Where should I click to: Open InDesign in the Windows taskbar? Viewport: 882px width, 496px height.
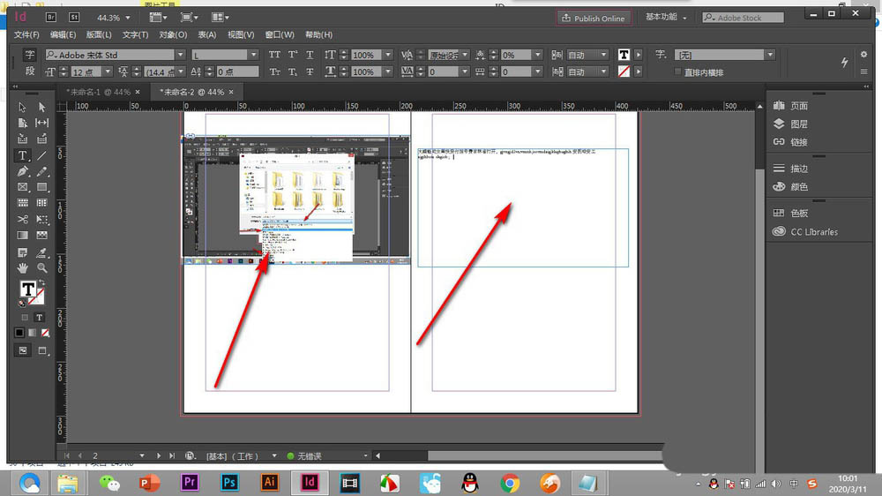coord(310,483)
